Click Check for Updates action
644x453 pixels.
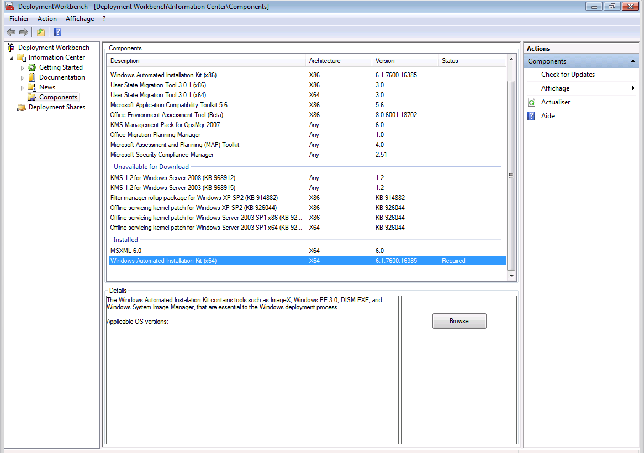click(x=568, y=75)
